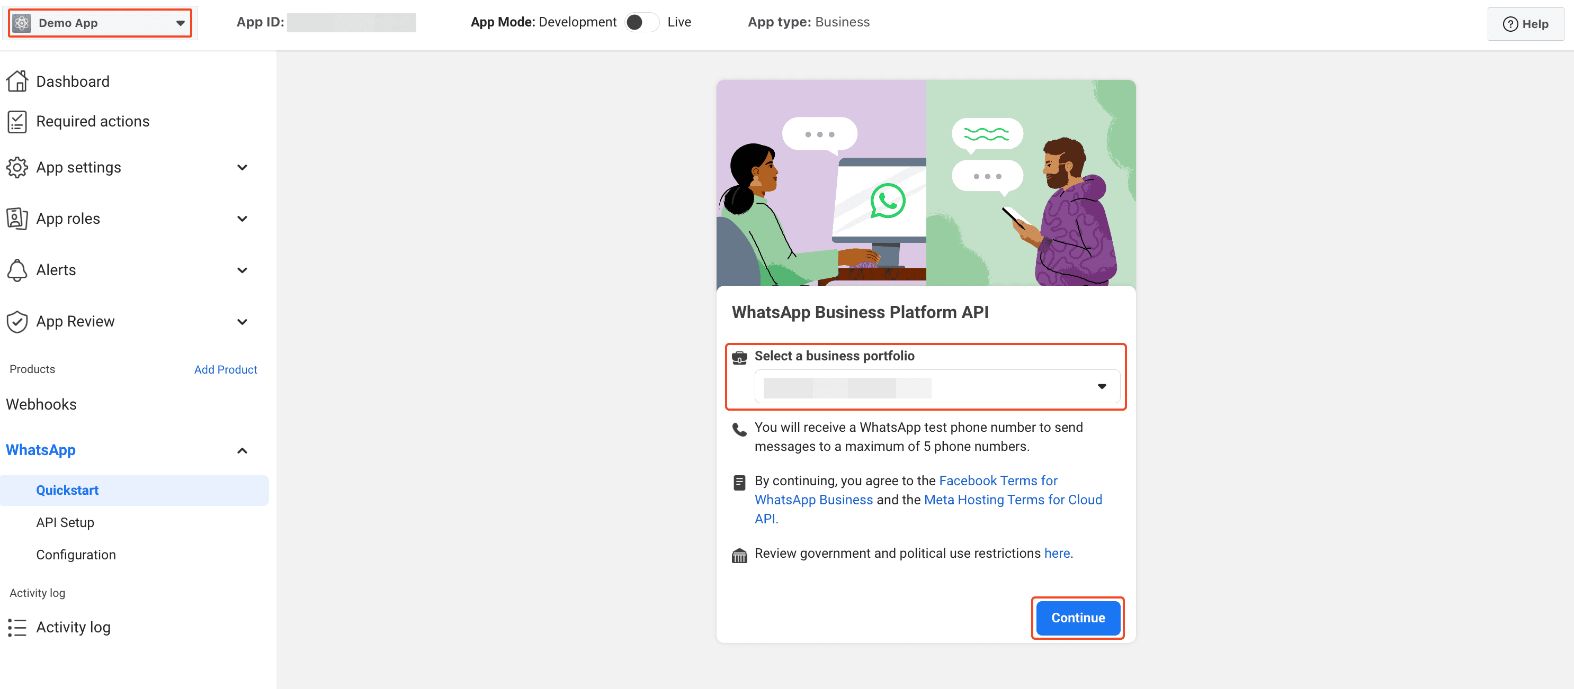Click the Dashboard house icon

click(17, 81)
